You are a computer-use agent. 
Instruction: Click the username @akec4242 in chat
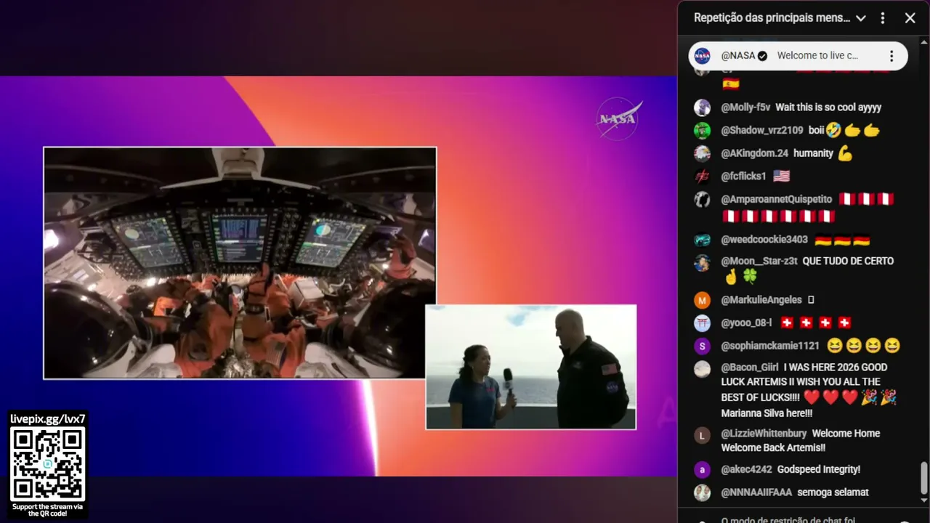click(746, 469)
